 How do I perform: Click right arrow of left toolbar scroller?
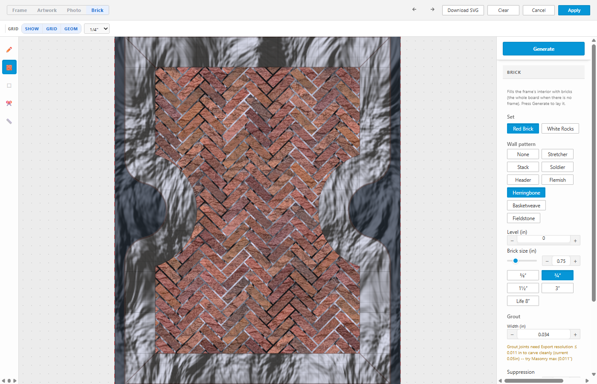(15, 381)
